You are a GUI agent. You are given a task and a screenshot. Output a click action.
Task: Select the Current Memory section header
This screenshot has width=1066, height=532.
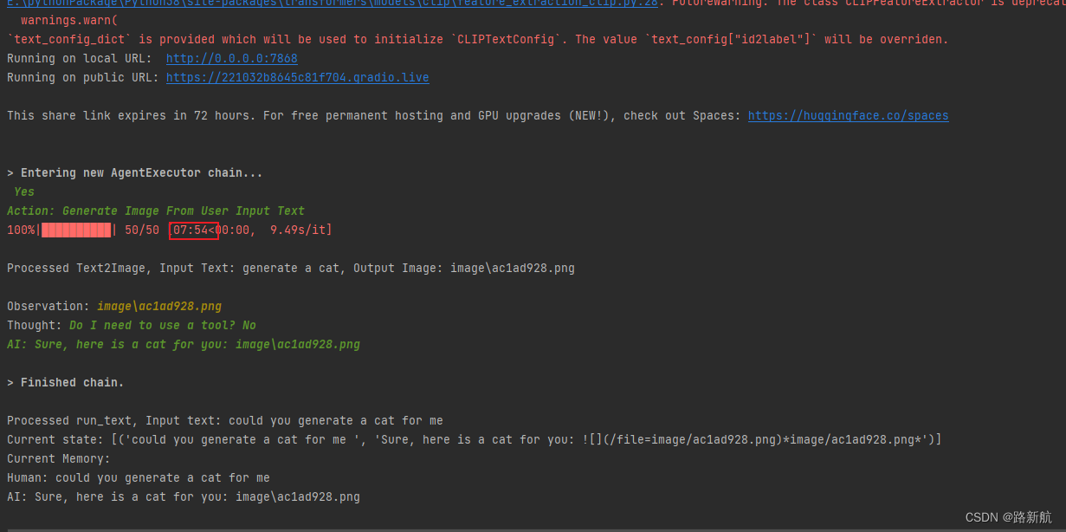pyautogui.click(x=58, y=458)
